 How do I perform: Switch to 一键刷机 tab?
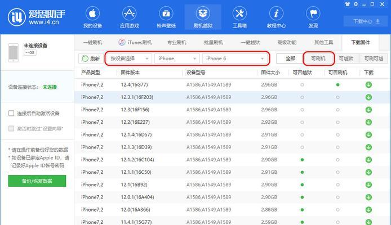92,42
